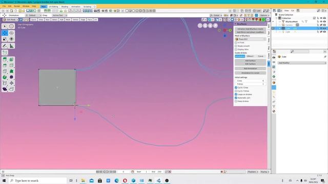This screenshot has width=328, height=184.
Task: Select the Transform tool
Action: click(x=11, y=39)
